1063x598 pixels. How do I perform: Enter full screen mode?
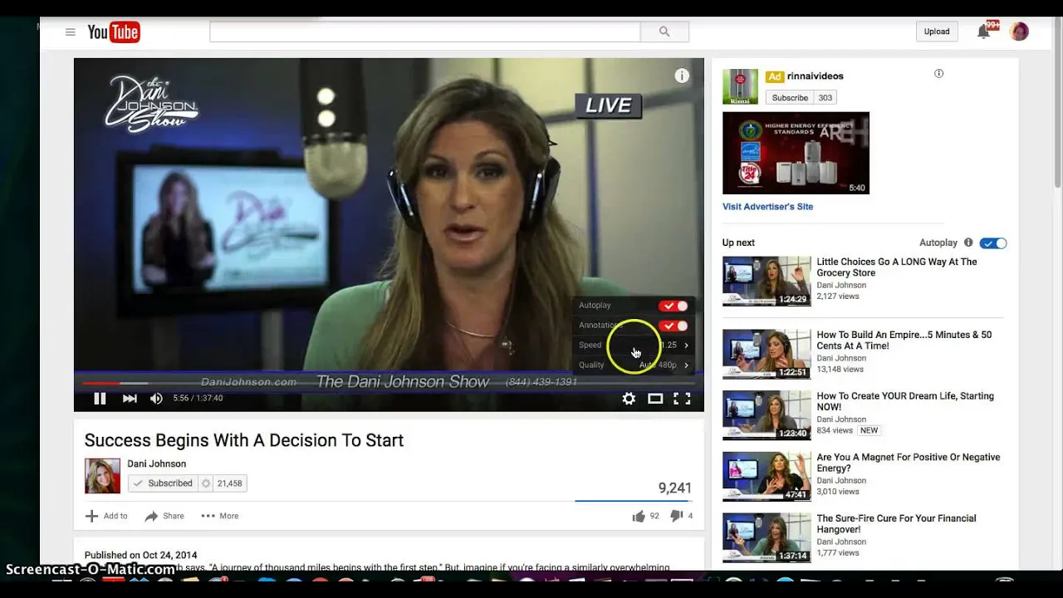[682, 399]
